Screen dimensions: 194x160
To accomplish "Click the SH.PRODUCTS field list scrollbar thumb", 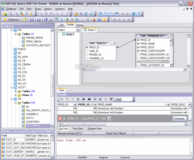I will (171, 44).
